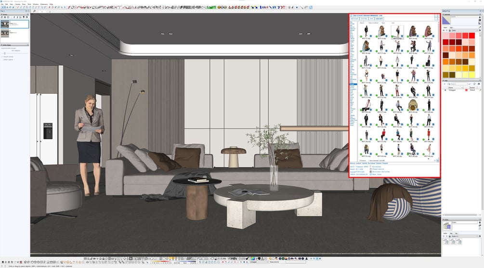Click the scene search magnifier icon

pos(35,11)
